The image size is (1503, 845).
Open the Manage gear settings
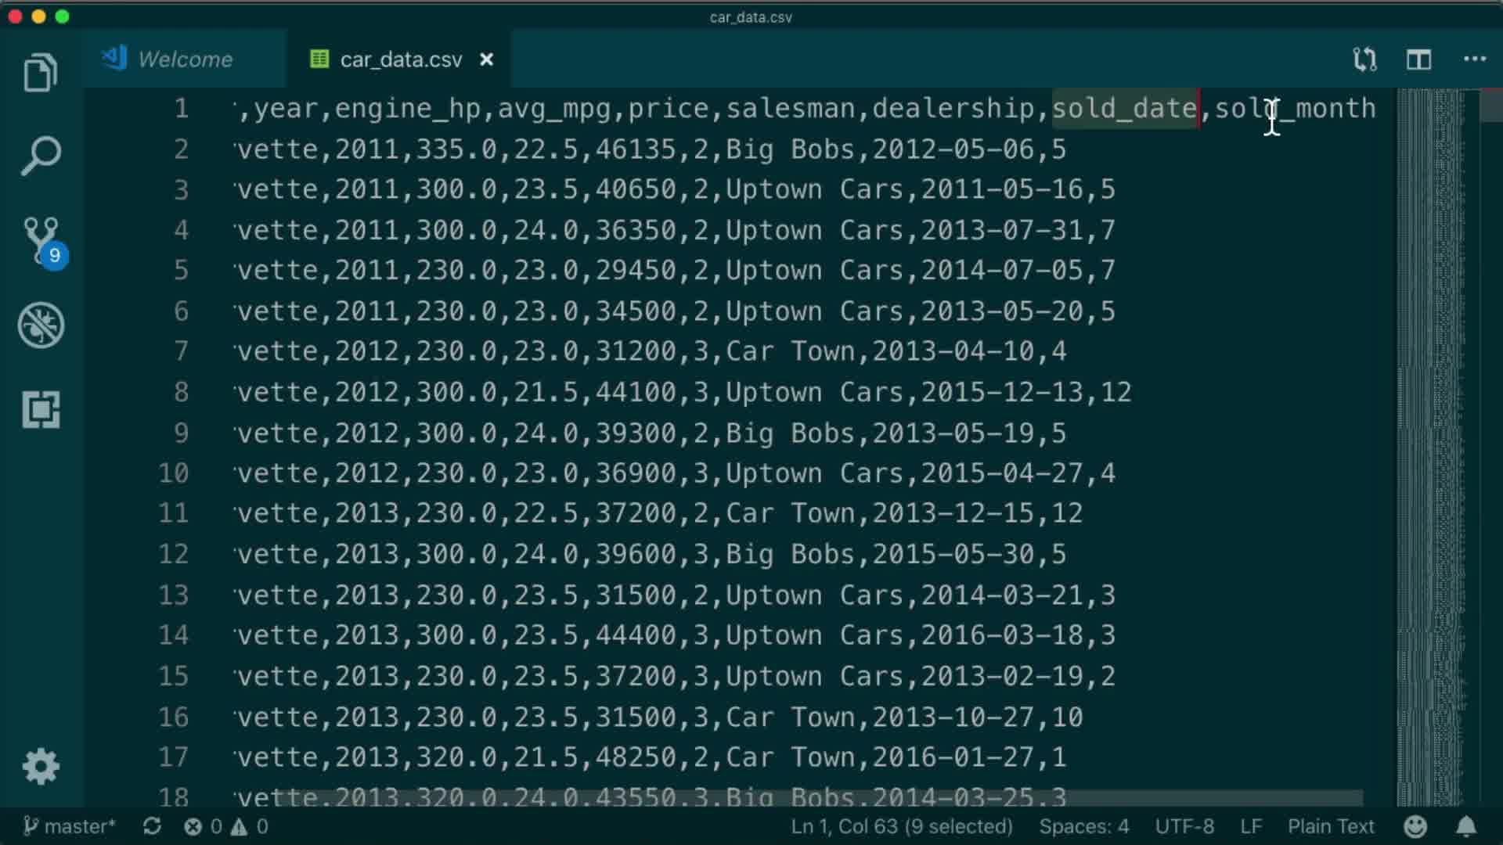[x=41, y=766]
